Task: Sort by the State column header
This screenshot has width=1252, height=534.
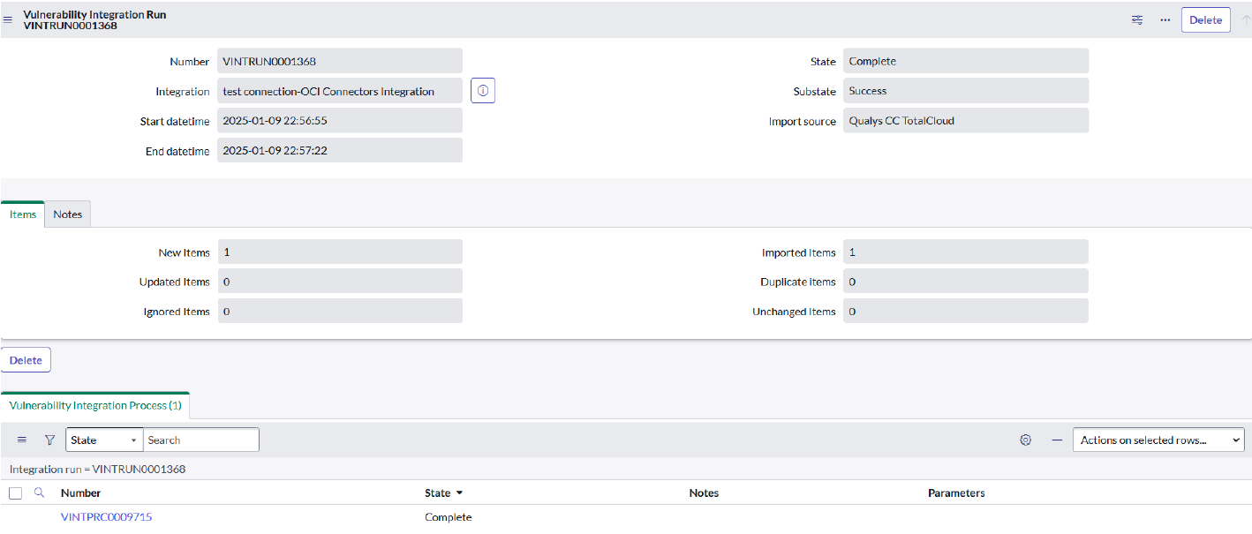Action: tap(438, 493)
